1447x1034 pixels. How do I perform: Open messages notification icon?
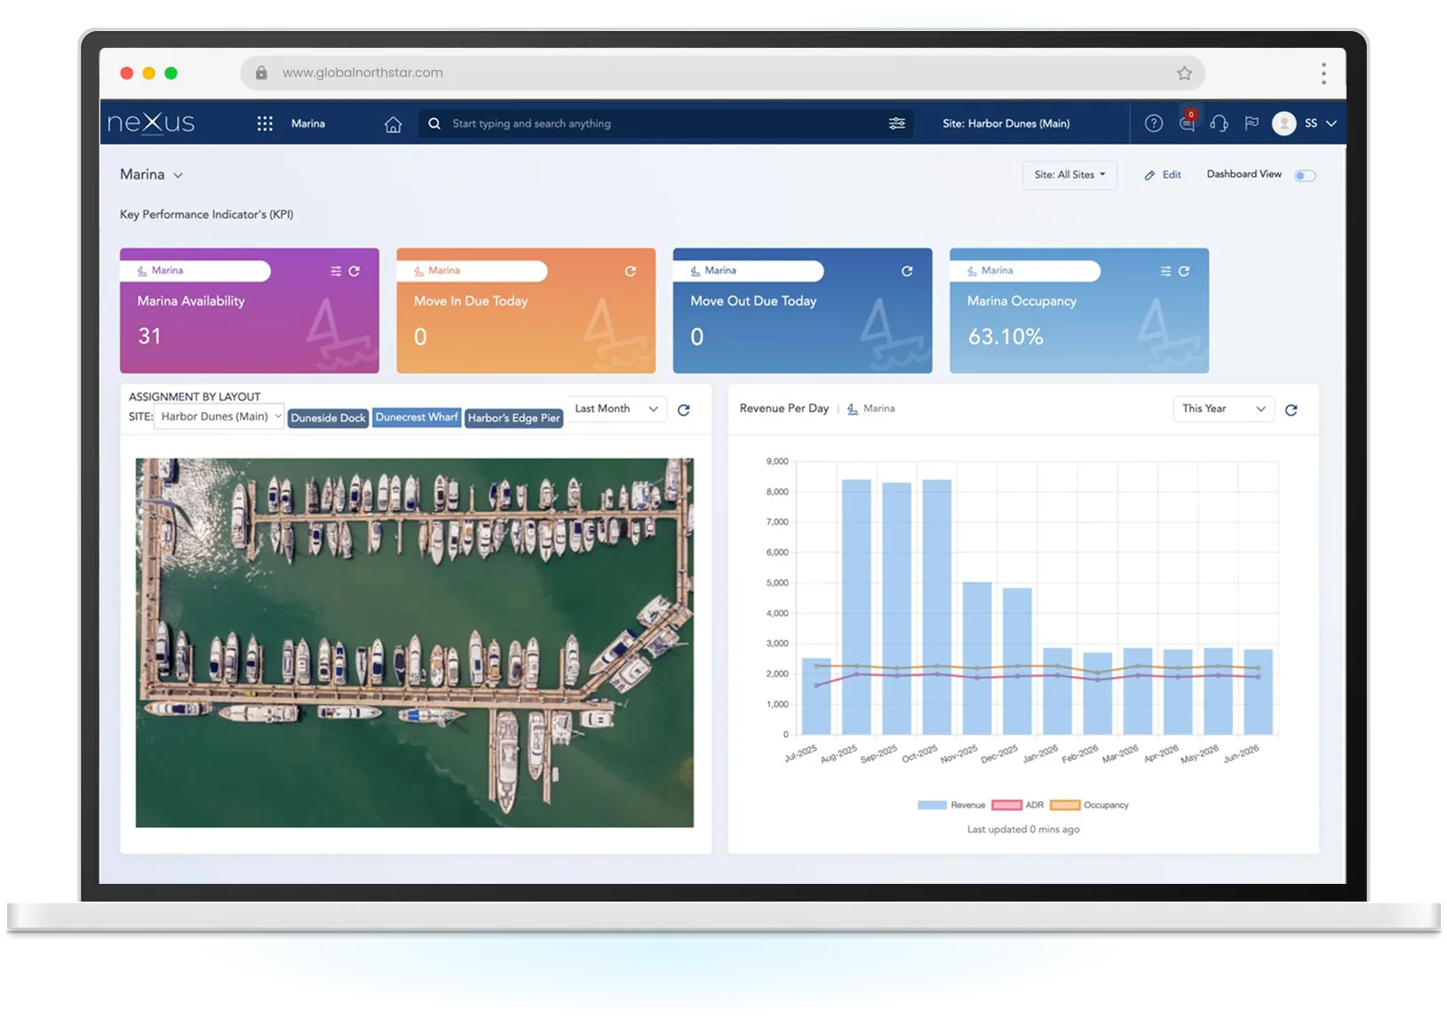point(1187,123)
